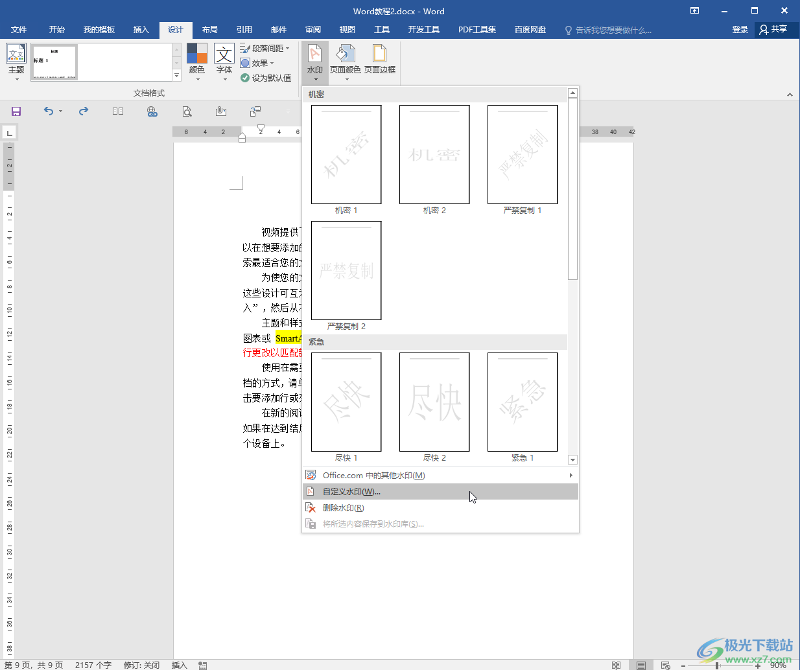Image resolution: width=800 pixels, height=670 pixels.
Task: Open the 视图 View tab
Action: coord(347,30)
